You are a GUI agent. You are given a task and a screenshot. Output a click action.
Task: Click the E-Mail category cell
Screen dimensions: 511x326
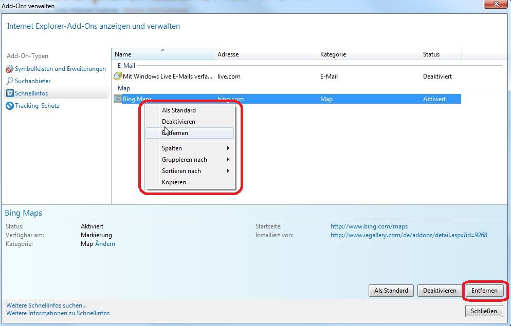click(x=329, y=76)
